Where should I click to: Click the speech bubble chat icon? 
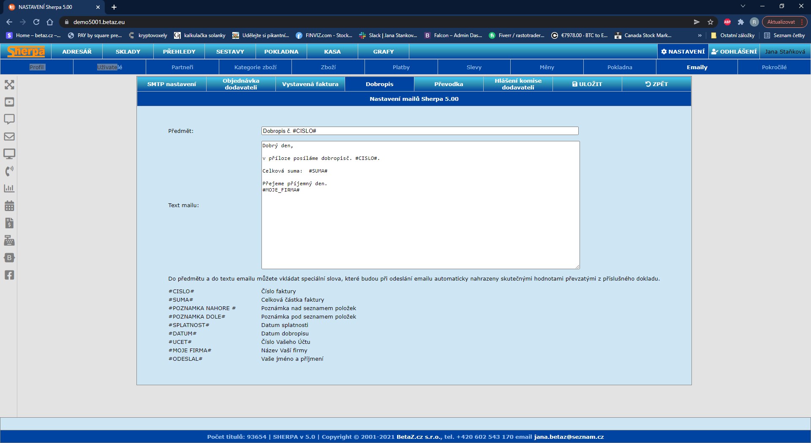[x=9, y=119]
